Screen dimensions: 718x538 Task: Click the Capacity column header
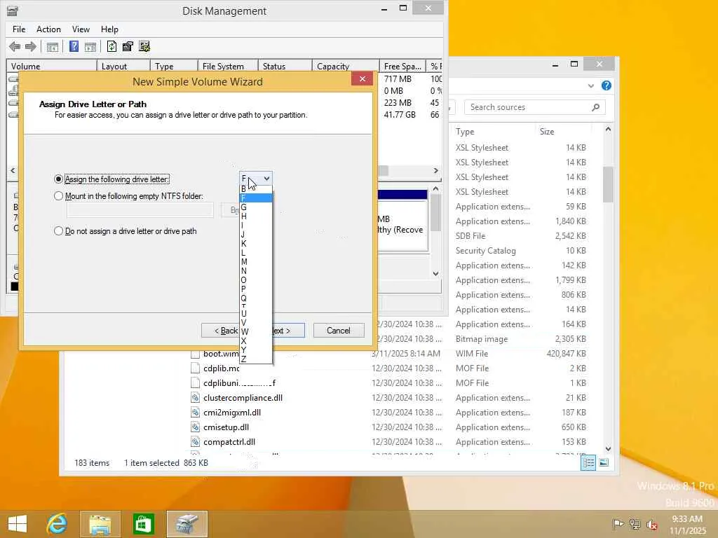(x=345, y=66)
